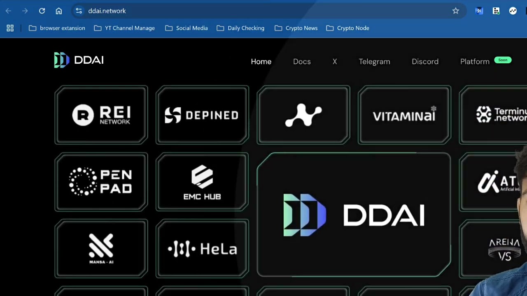This screenshot has width=527, height=296.
Task: Go to the browser home page
Action: pyautogui.click(x=59, y=11)
